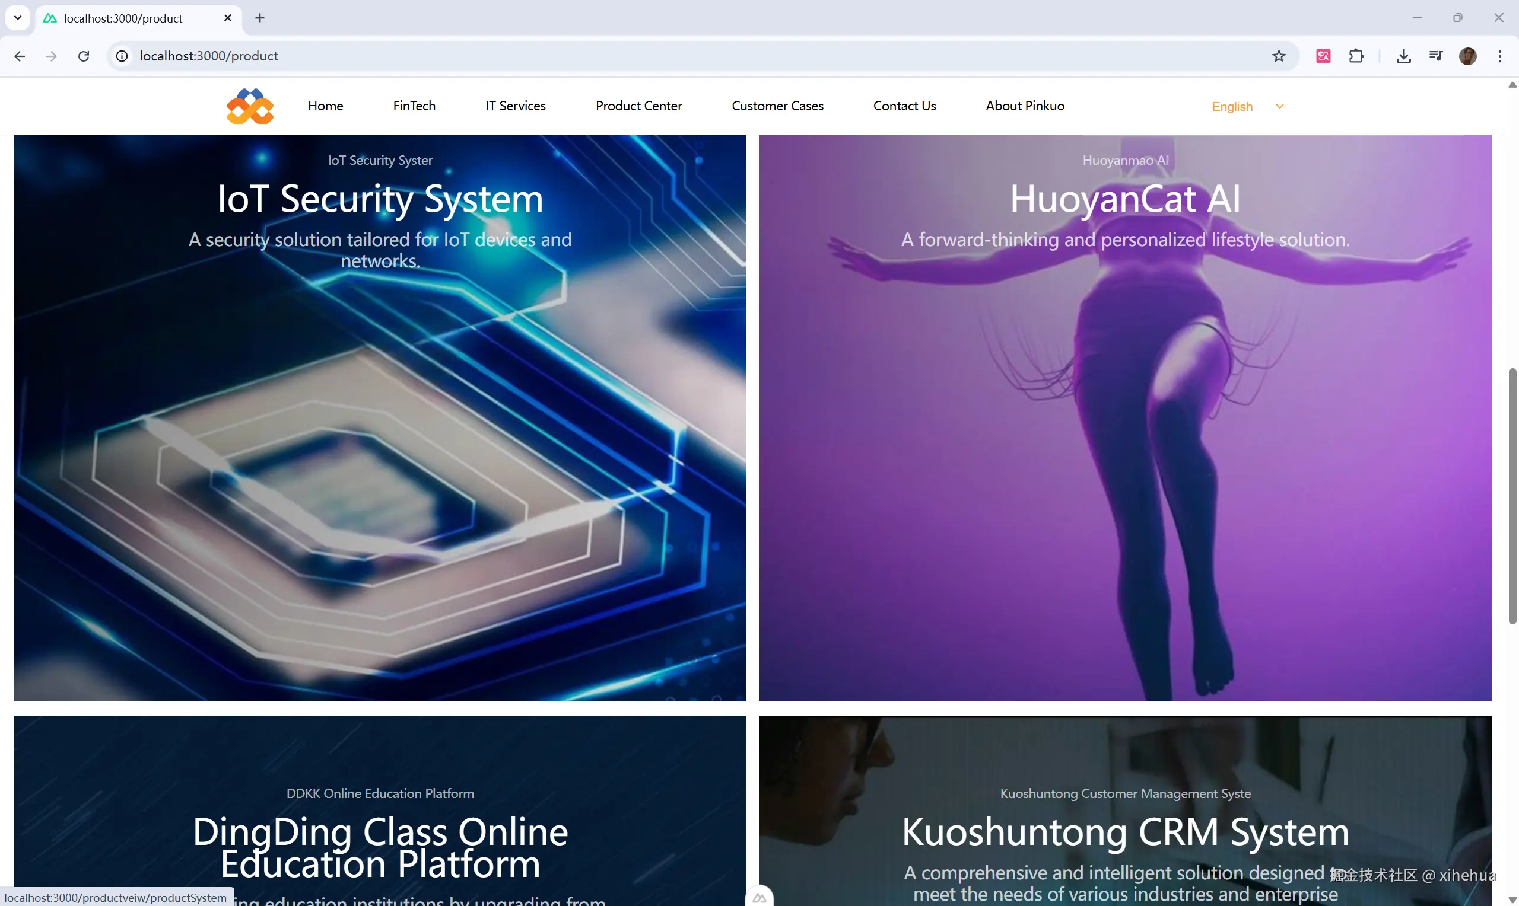Screen dimensions: 1519x906
Task: Open the Extensions puzzle icon
Action: click(1356, 56)
